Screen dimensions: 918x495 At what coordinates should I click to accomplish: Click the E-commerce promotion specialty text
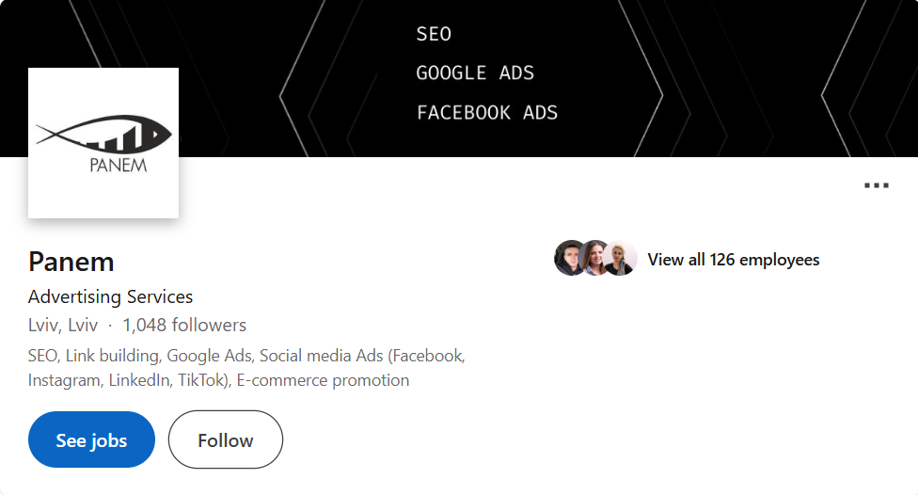tap(323, 381)
